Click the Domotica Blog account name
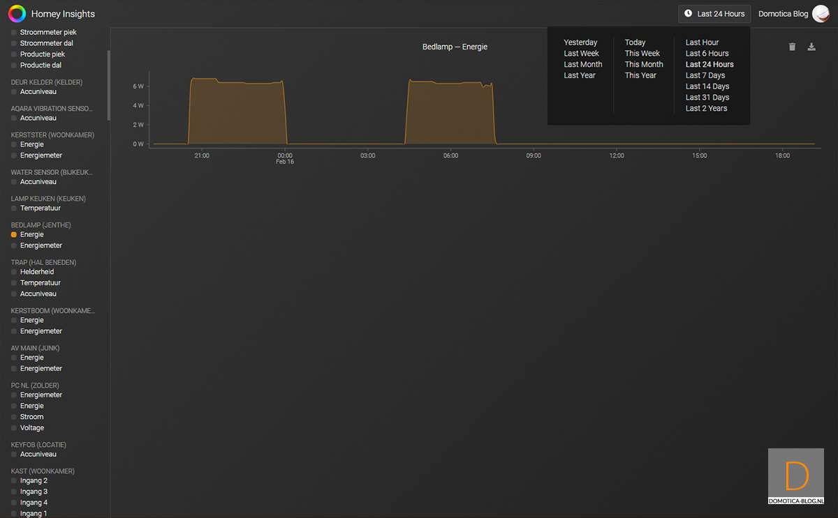Viewport: 838px width, 518px height. click(783, 14)
